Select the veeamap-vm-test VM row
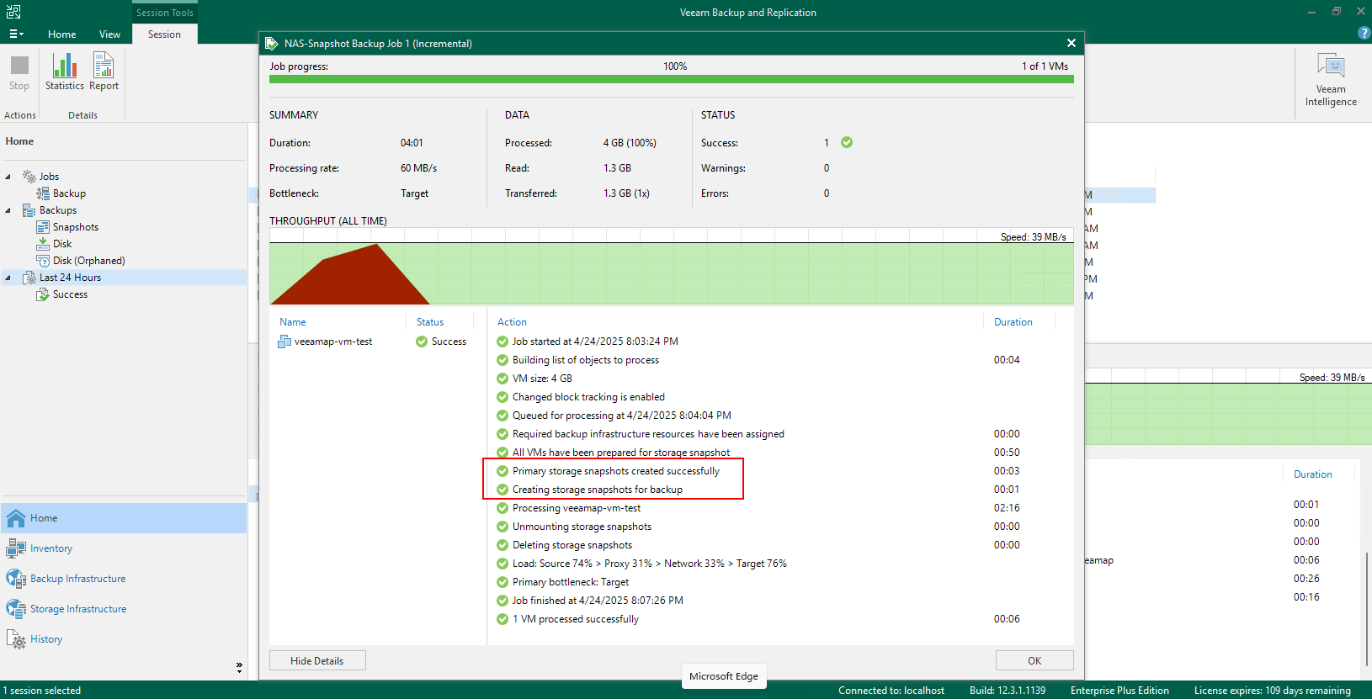This screenshot has height=699, width=1372. (x=333, y=342)
